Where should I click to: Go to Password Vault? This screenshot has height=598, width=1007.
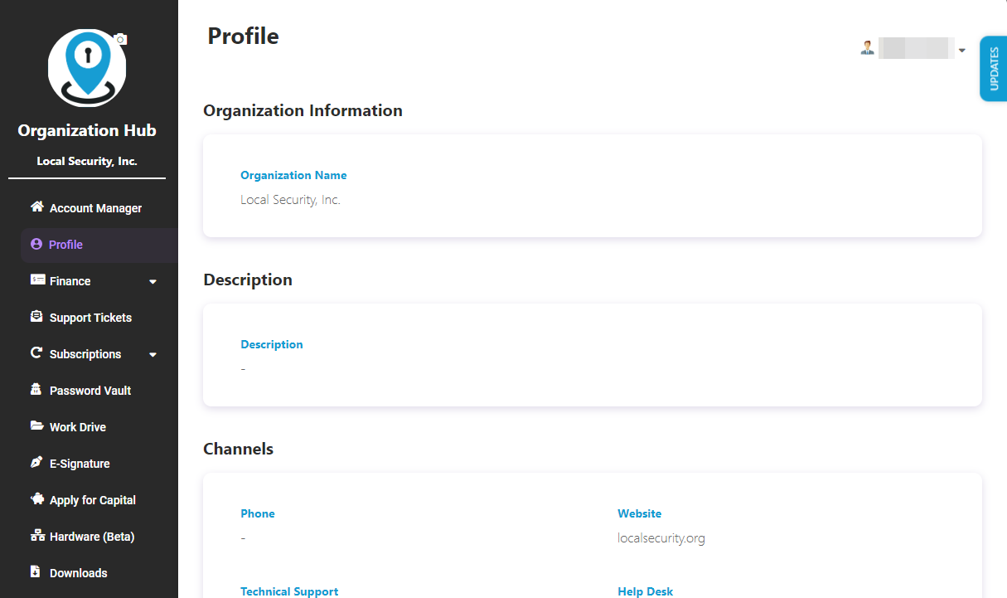coord(89,391)
